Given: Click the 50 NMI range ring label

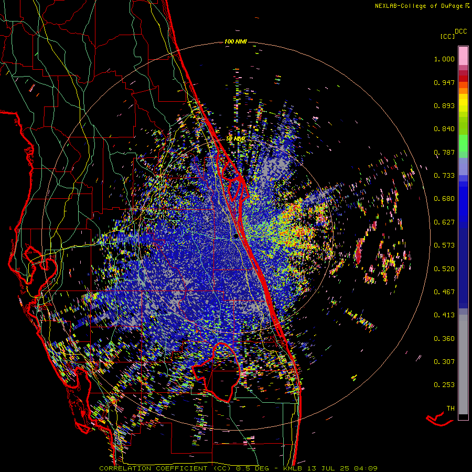Looking at the screenshot, I should (235, 139).
